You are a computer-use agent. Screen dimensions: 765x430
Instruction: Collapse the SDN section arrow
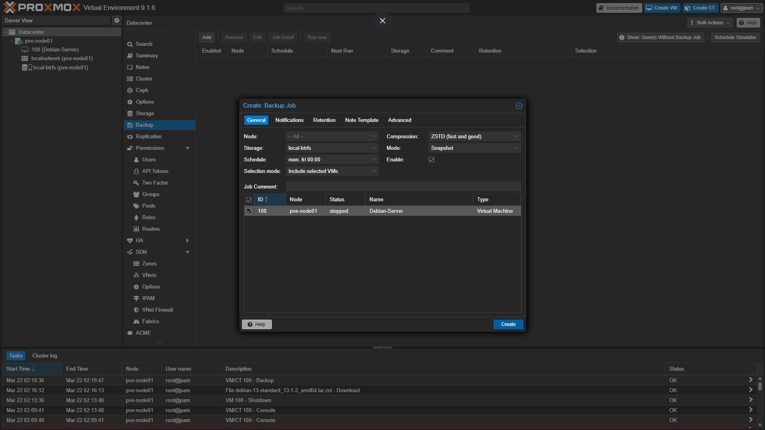(187, 252)
